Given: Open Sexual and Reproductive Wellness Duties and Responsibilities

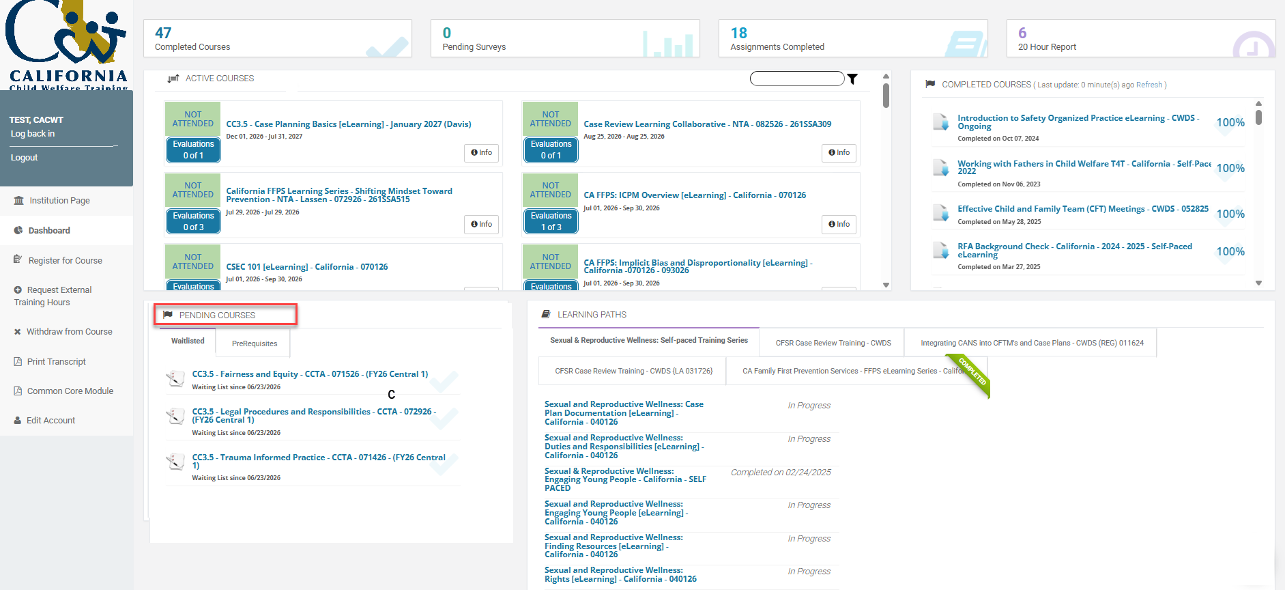Looking at the screenshot, I should [x=624, y=447].
